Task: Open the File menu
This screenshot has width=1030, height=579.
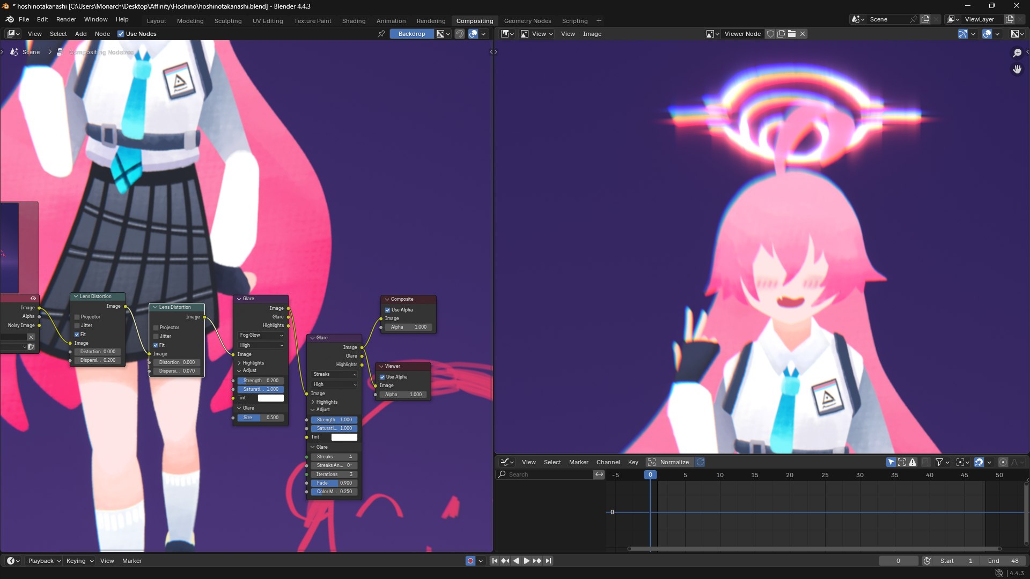Action: (x=24, y=19)
